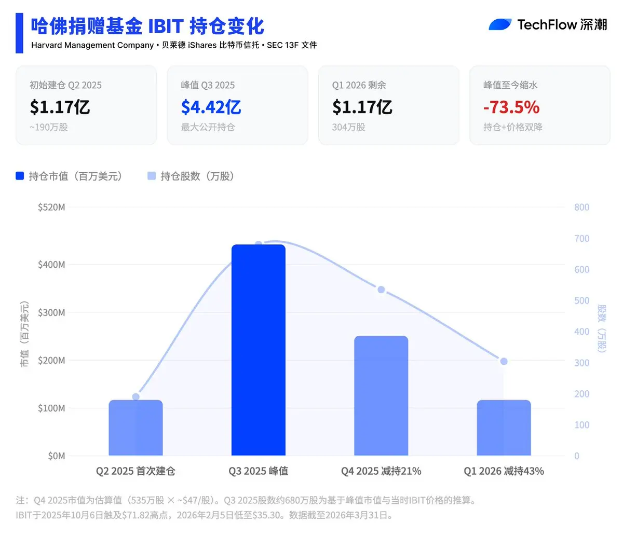Click the 200 right axis label
Image resolution: width=623 pixels, height=536 pixels.
(x=581, y=394)
